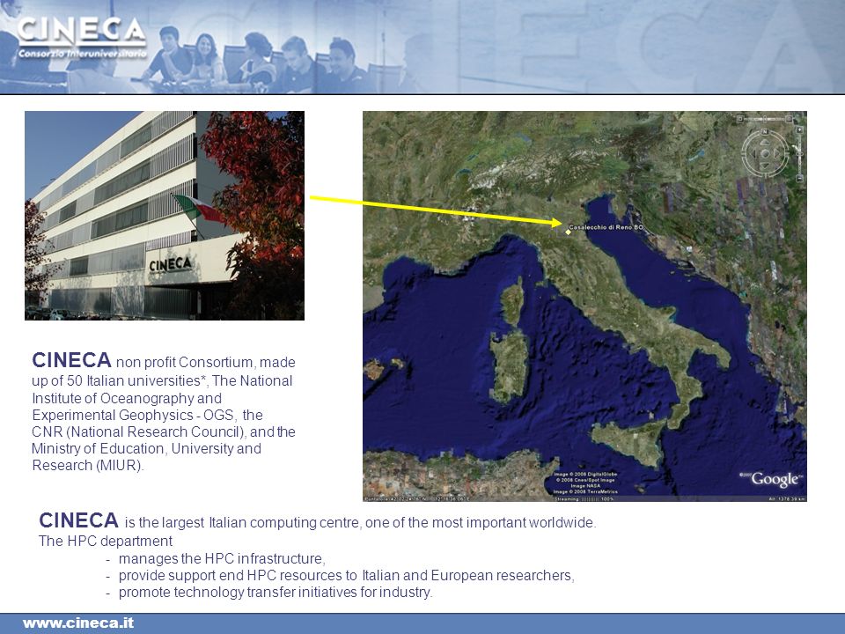
Task: Click the 'Streaming 100%' status text
Action: pos(584,498)
